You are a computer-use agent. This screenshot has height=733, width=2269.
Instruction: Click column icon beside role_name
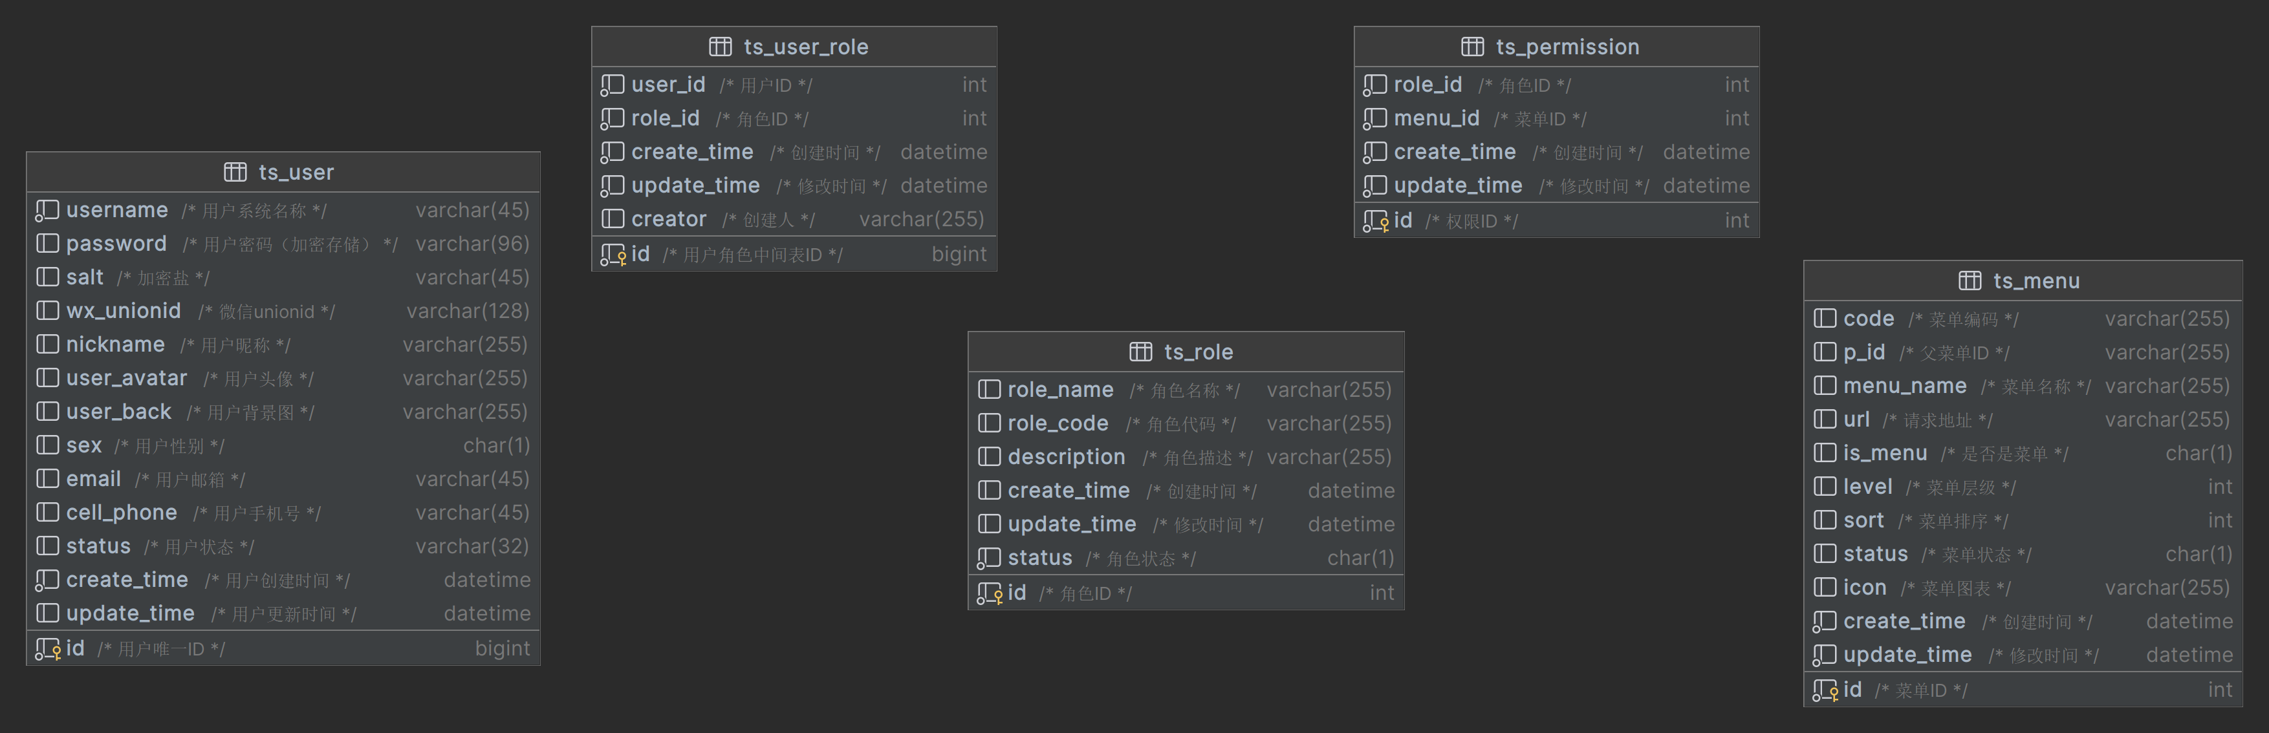pyautogui.click(x=989, y=390)
